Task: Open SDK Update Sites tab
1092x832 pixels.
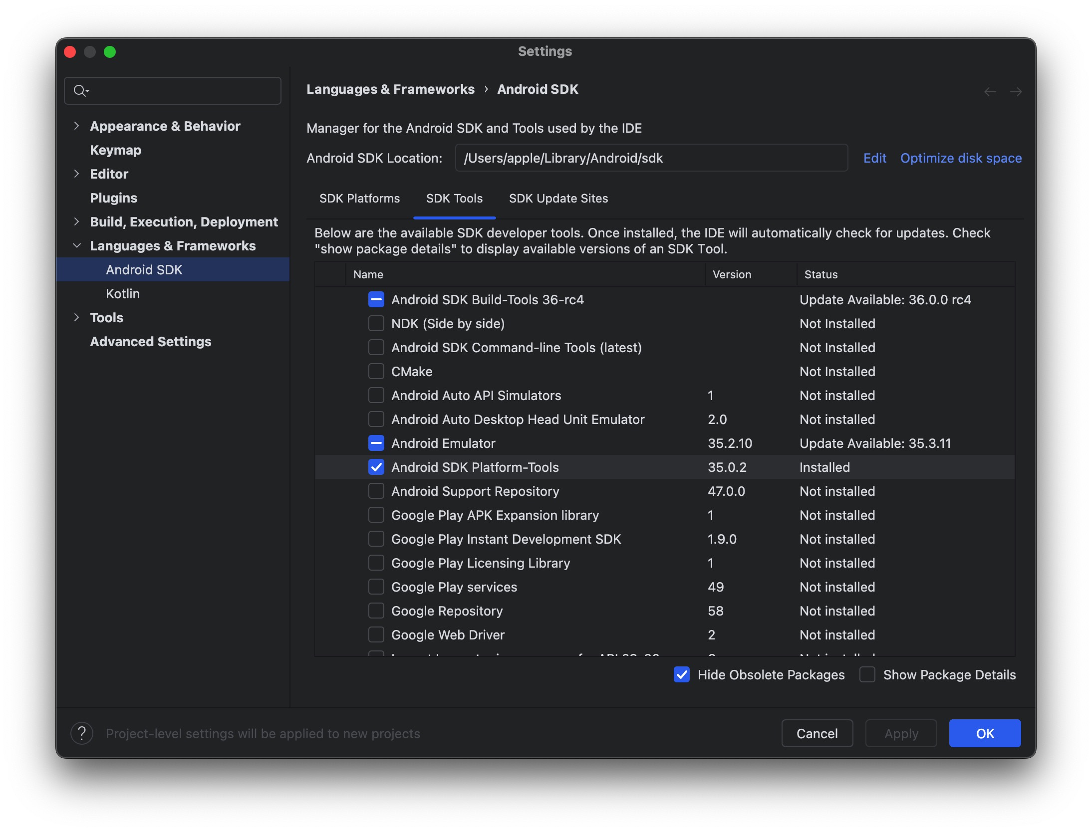Action: point(558,199)
